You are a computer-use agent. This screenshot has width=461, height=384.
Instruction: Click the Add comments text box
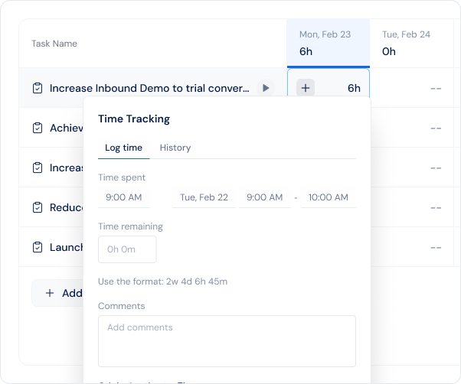[x=227, y=341]
